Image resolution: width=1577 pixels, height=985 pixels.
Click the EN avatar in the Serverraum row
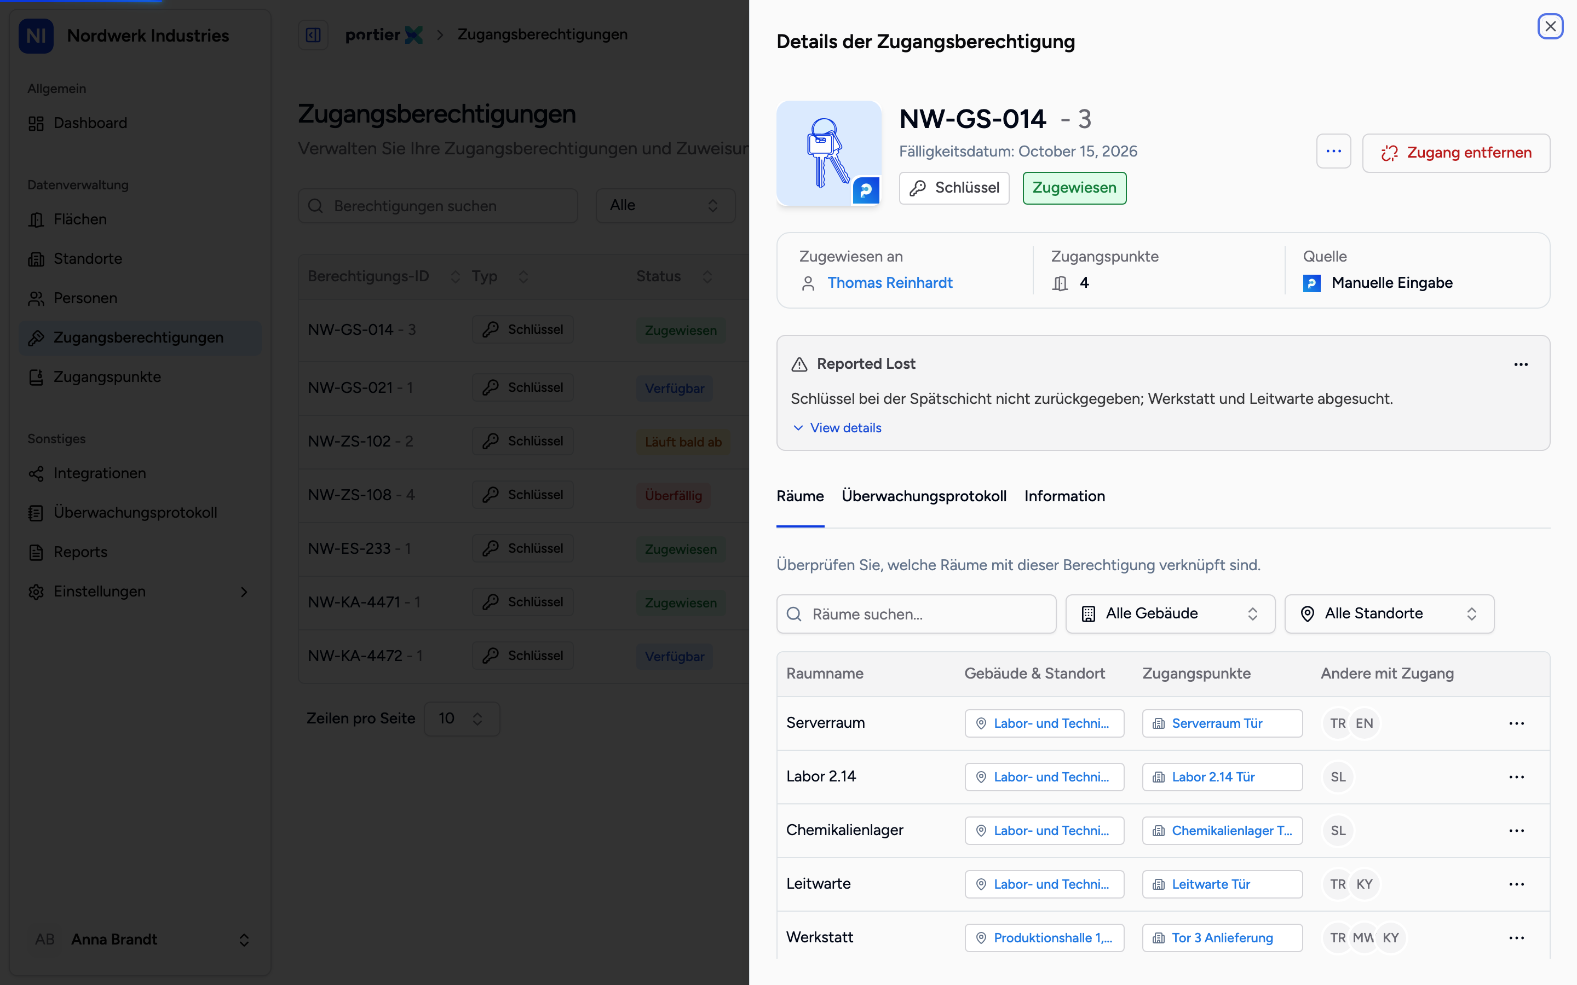click(x=1364, y=723)
